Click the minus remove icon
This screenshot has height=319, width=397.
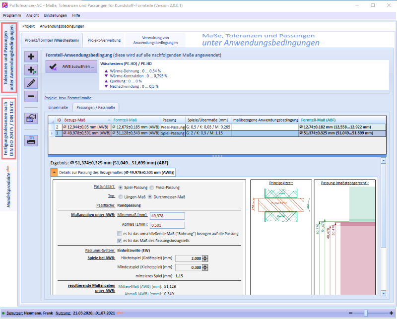pos(31,96)
